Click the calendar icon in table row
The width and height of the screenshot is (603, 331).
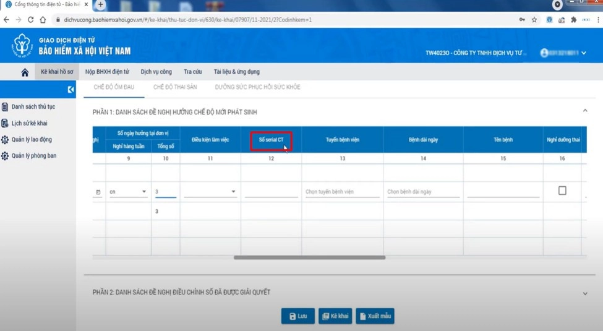[x=98, y=192]
